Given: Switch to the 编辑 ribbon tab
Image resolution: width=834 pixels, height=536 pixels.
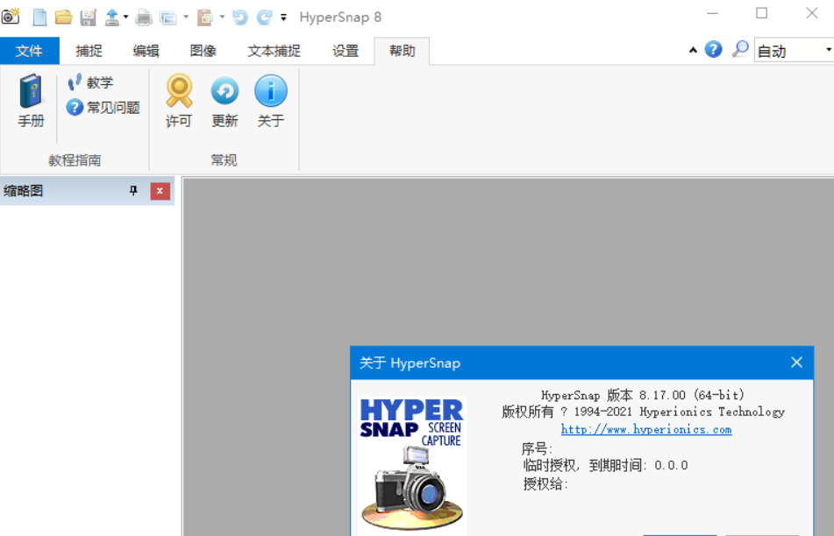Looking at the screenshot, I should point(146,51).
